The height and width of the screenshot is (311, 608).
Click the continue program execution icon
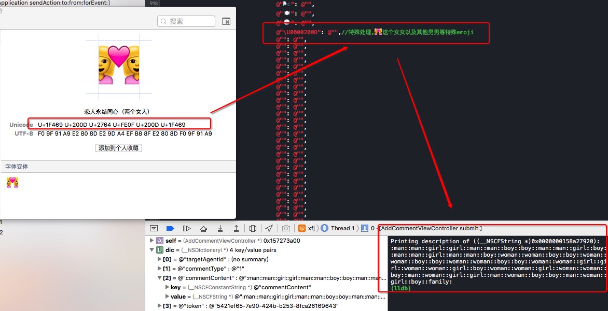187,228
